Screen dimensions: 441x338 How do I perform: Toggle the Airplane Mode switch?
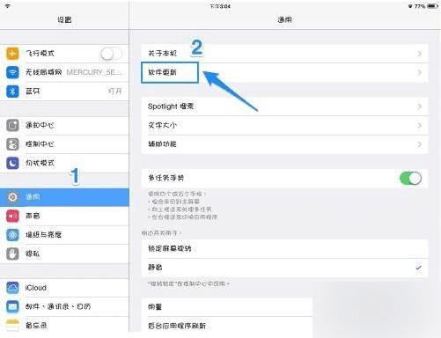point(111,54)
